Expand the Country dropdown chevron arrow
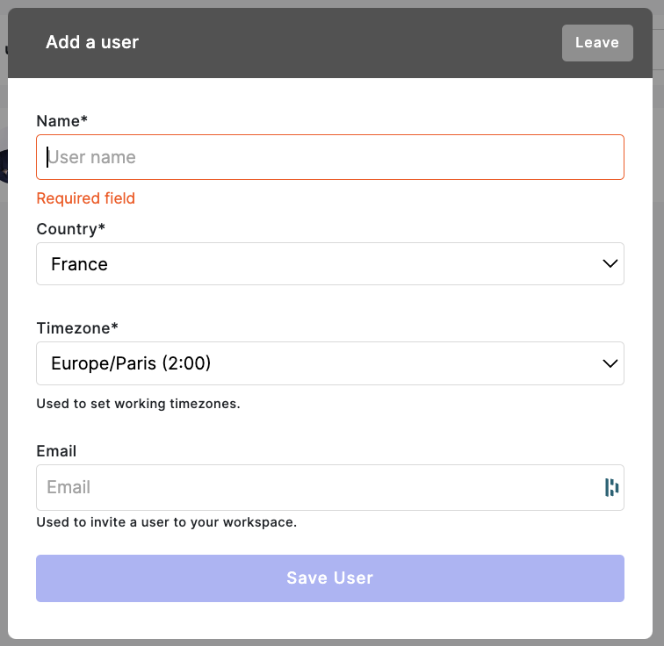 click(x=610, y=263)
